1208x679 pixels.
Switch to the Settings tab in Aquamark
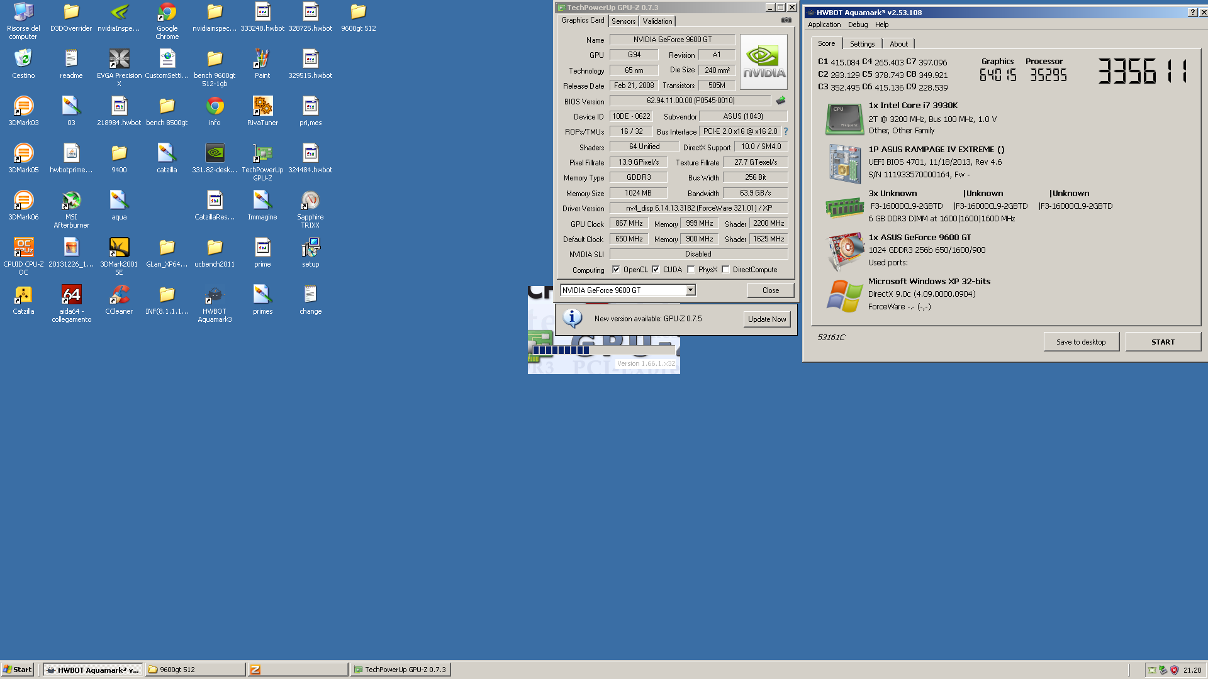click(862, 44)
